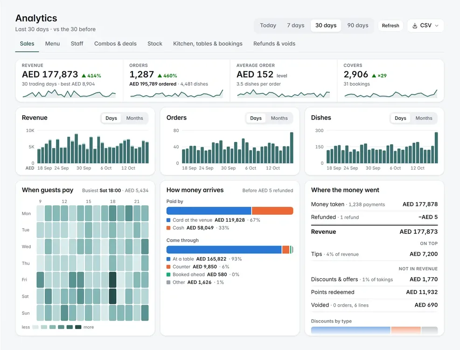Click the orange Cash segment of Paid by bar

(272, 210)
